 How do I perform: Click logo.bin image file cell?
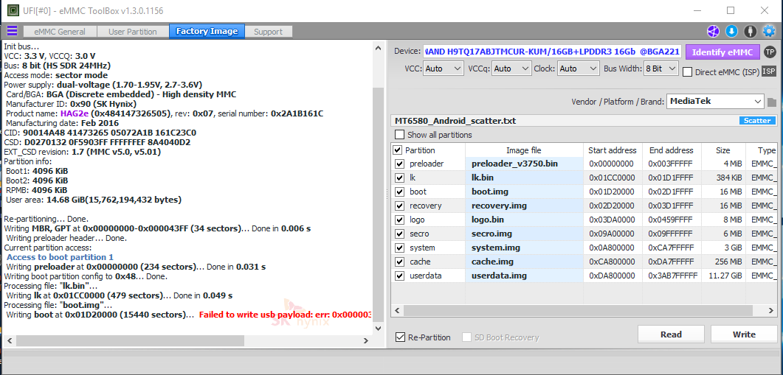pyautogui.click(x=524, y=220)
